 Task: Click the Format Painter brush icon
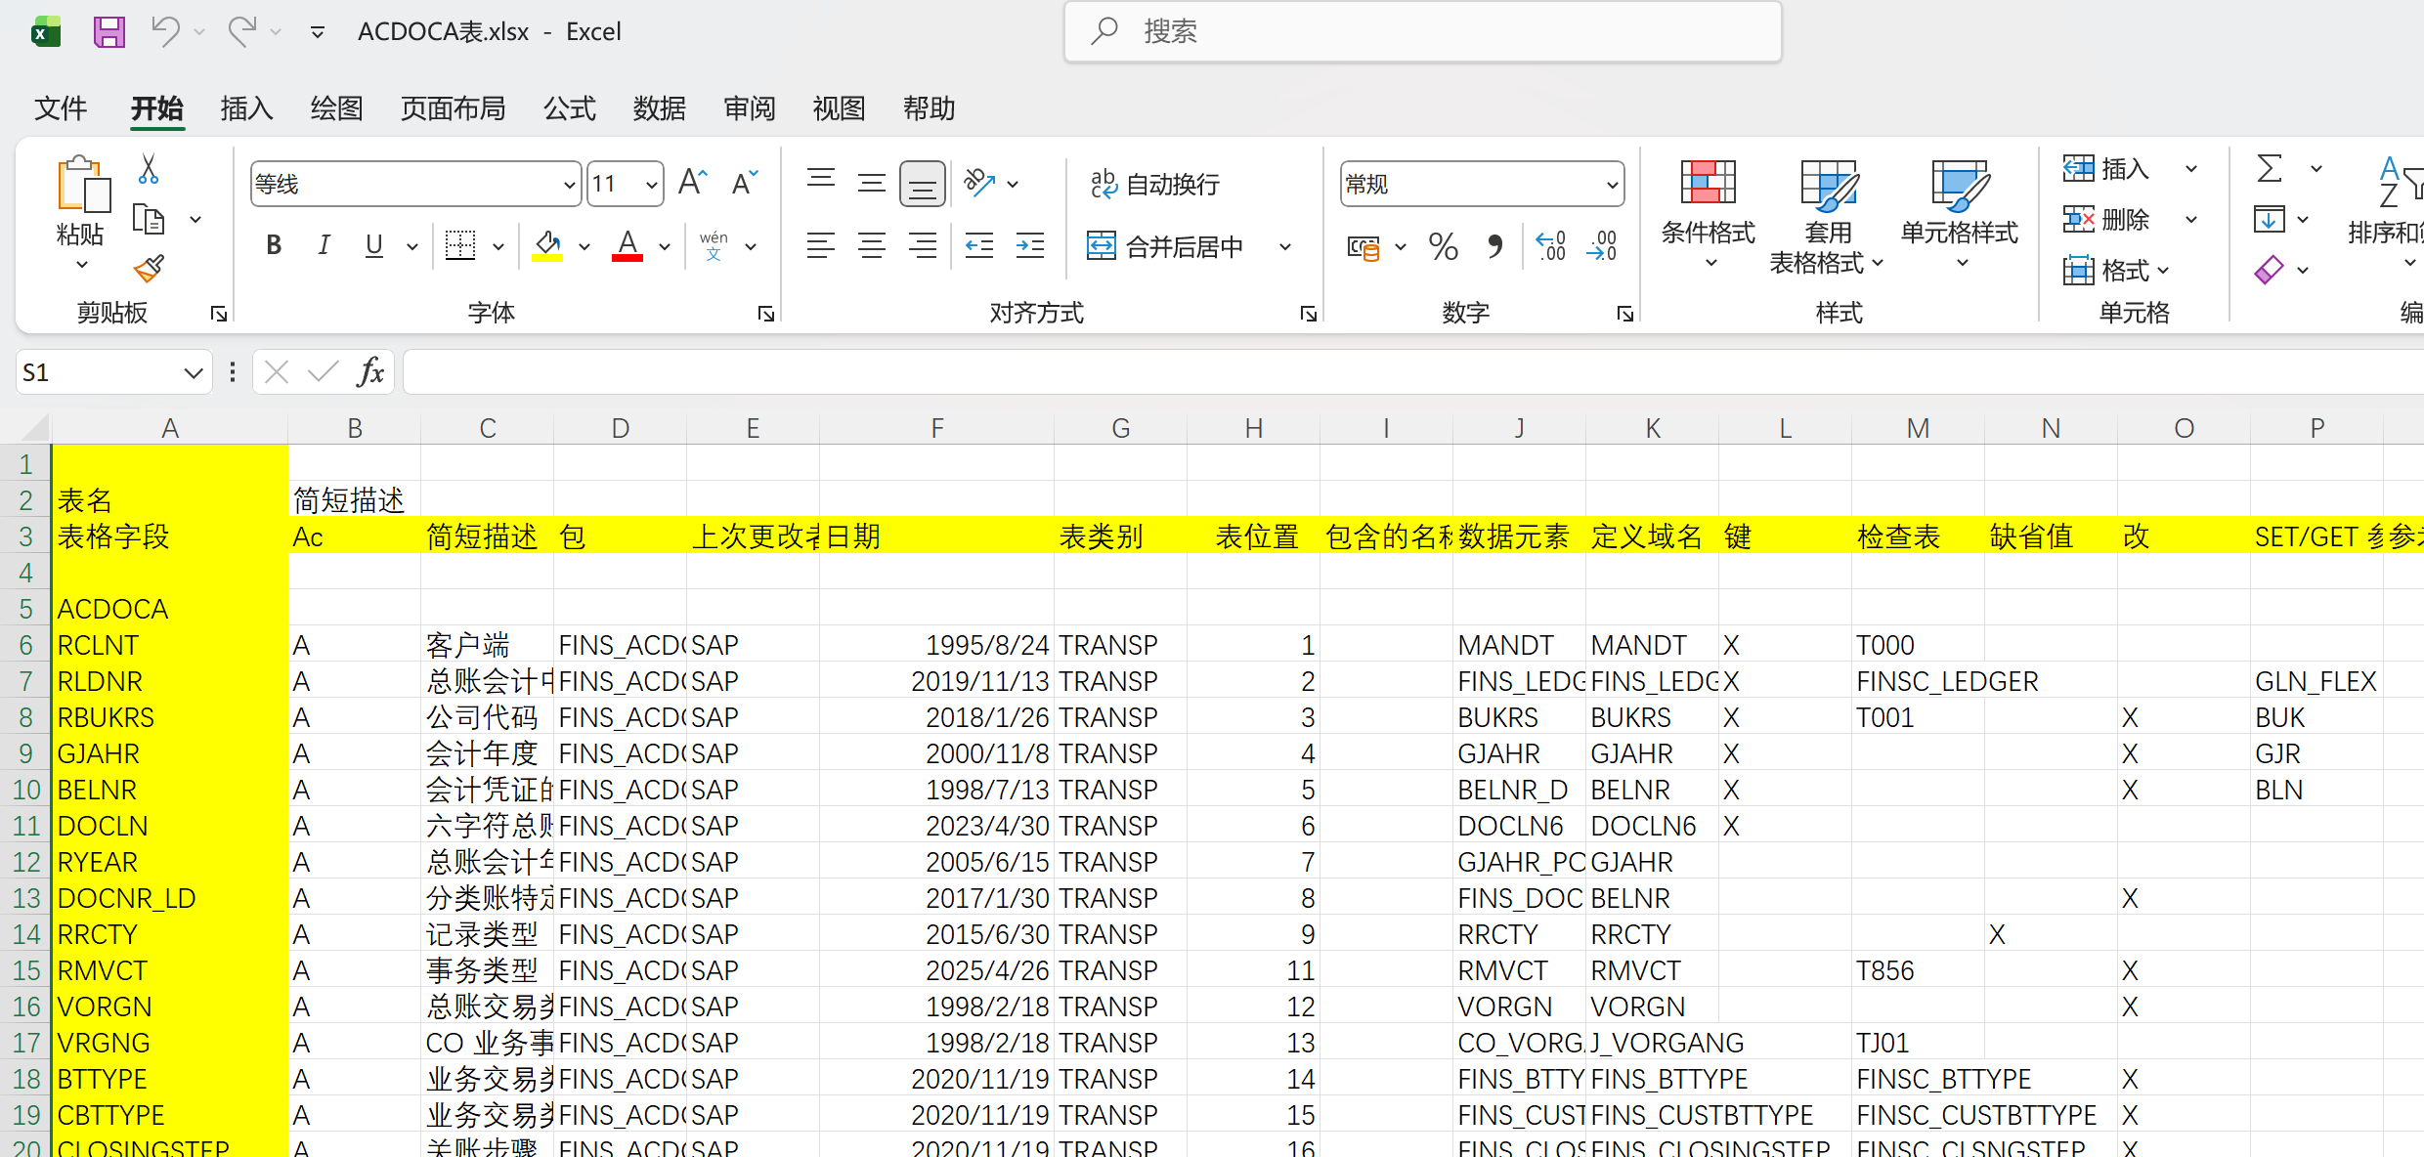coord(149,268)
